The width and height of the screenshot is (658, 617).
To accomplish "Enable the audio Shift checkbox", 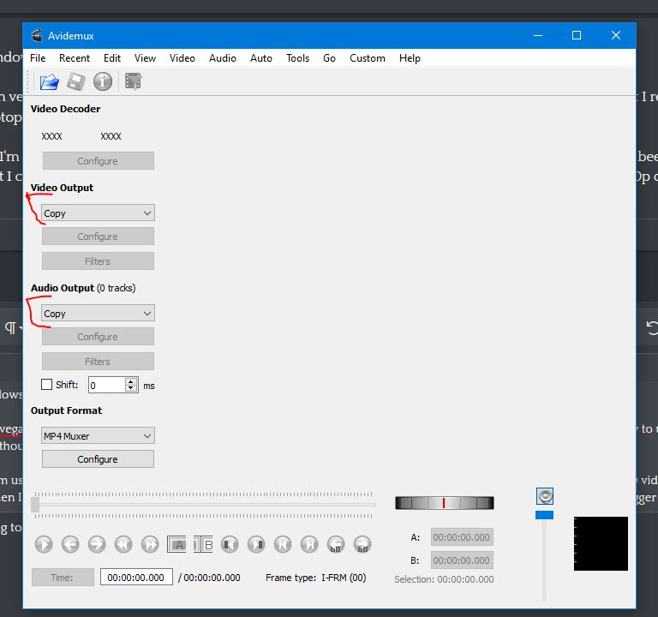I will [x=46, y=385].
